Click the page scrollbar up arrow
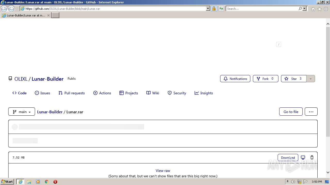 [328, 24]
